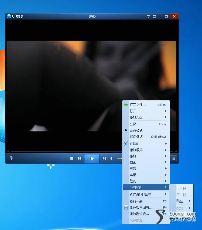Click the green eject icon beside 打开文件

[x=126, y=105]
